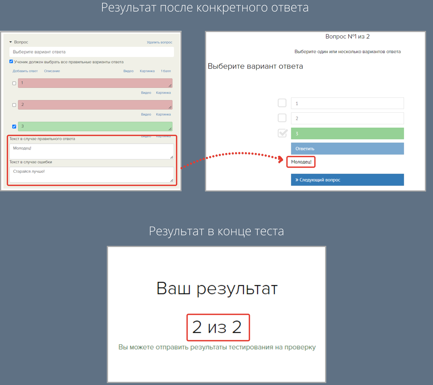Click the Молодец! feedback text in preview
Viewport: 433px width, 385px height.
pyautogui.click(x=301, y=162)
